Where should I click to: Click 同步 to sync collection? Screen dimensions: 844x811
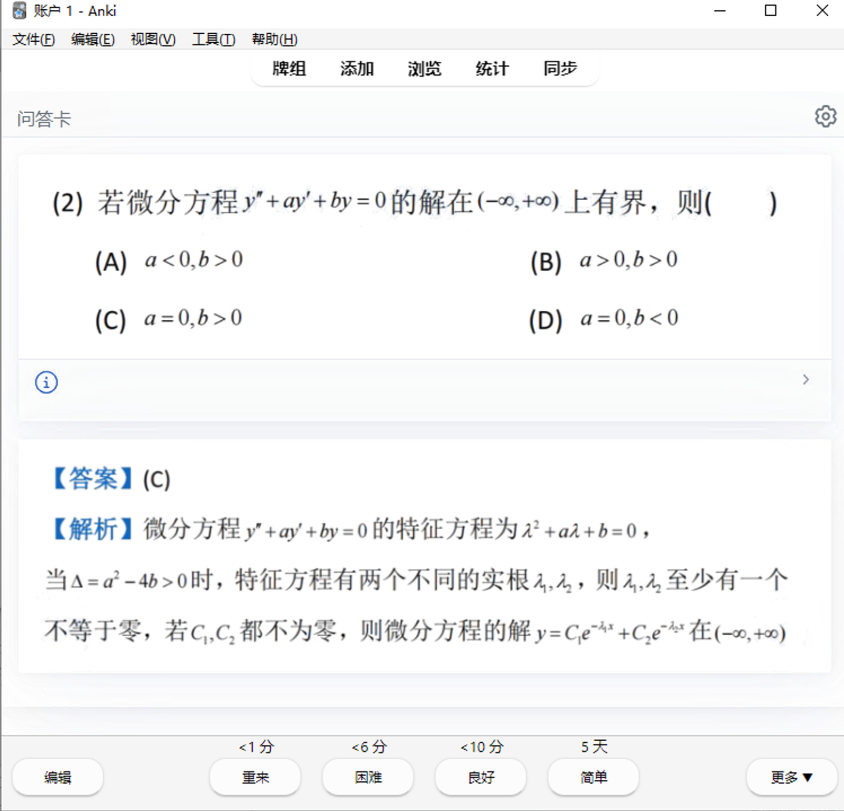coord(560,68)
